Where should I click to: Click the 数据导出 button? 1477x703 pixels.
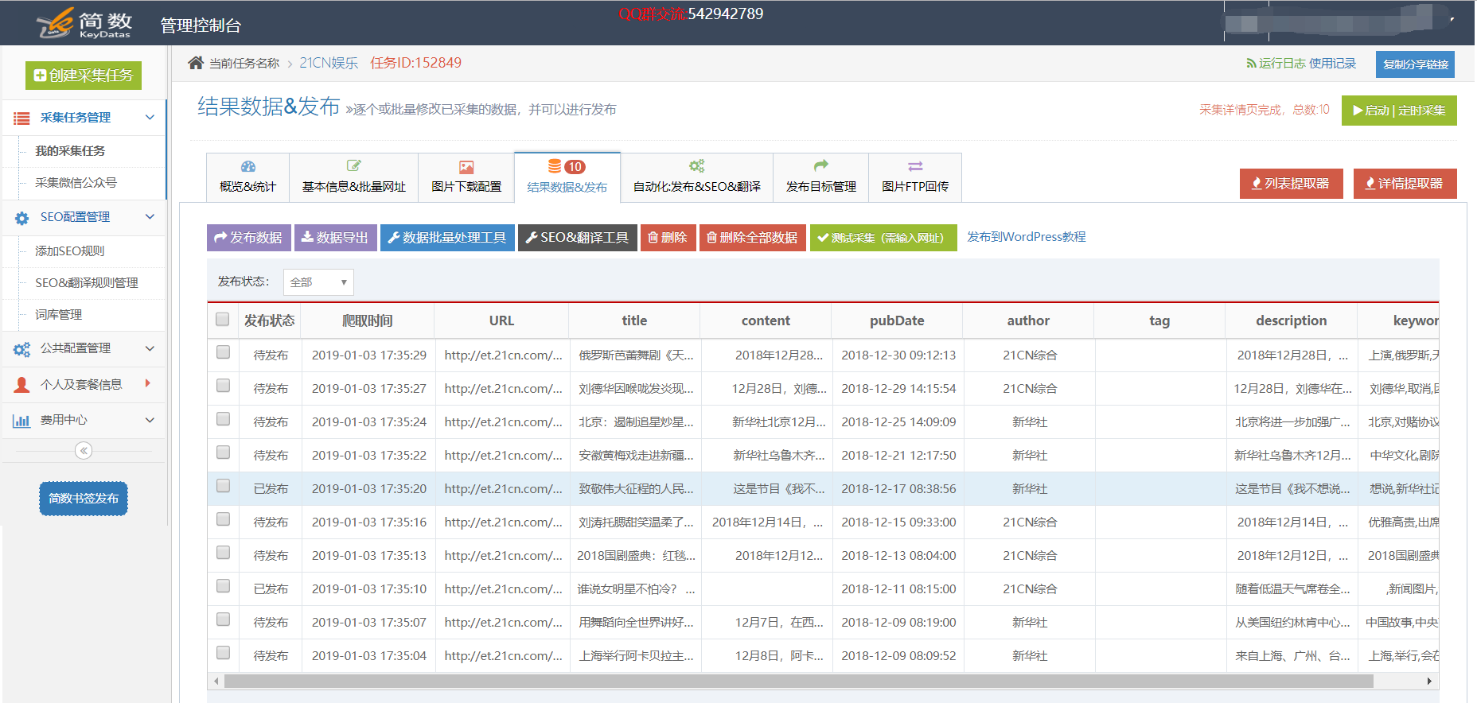click(335, 238)
